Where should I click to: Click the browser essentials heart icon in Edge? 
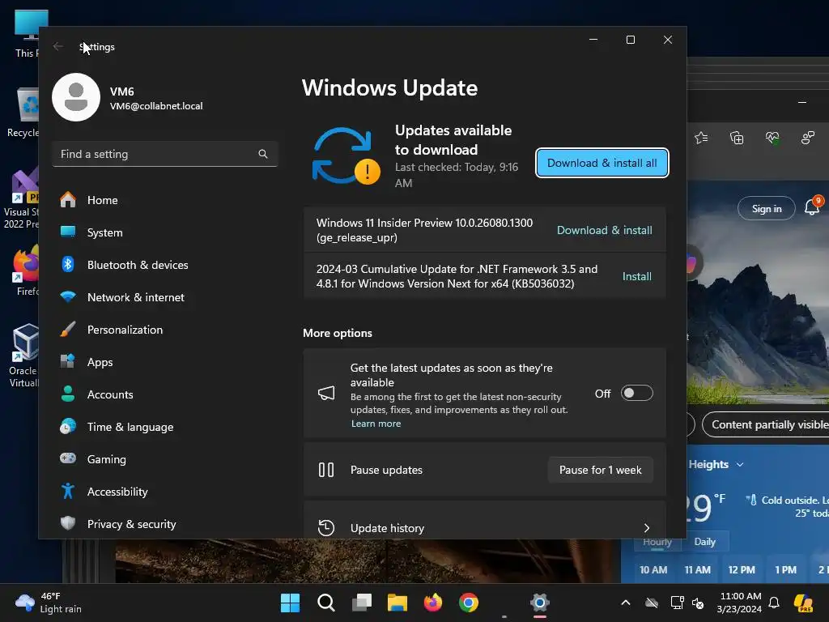772,138
